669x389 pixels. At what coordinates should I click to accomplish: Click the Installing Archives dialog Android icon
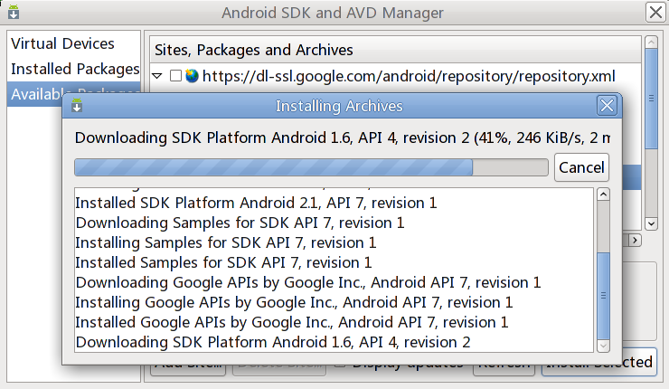(x=77, y=105)
